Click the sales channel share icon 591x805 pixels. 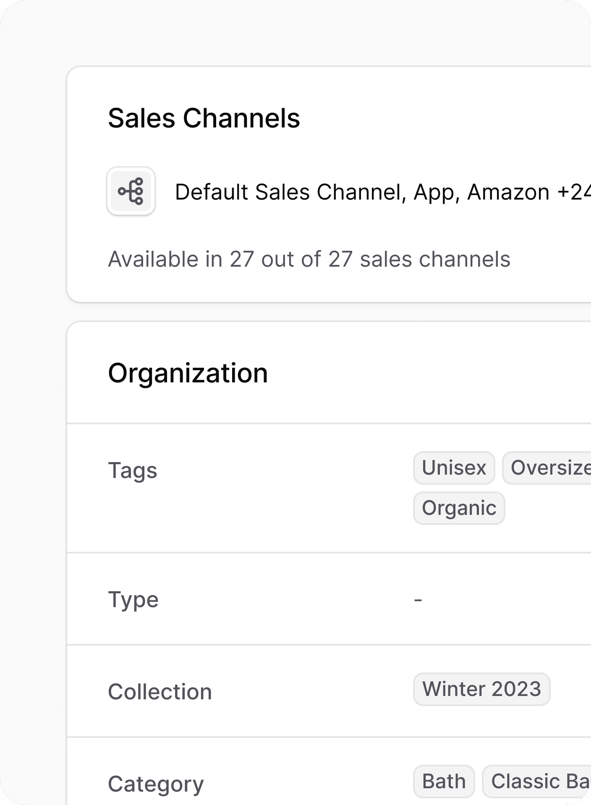[x=131, y=191]
